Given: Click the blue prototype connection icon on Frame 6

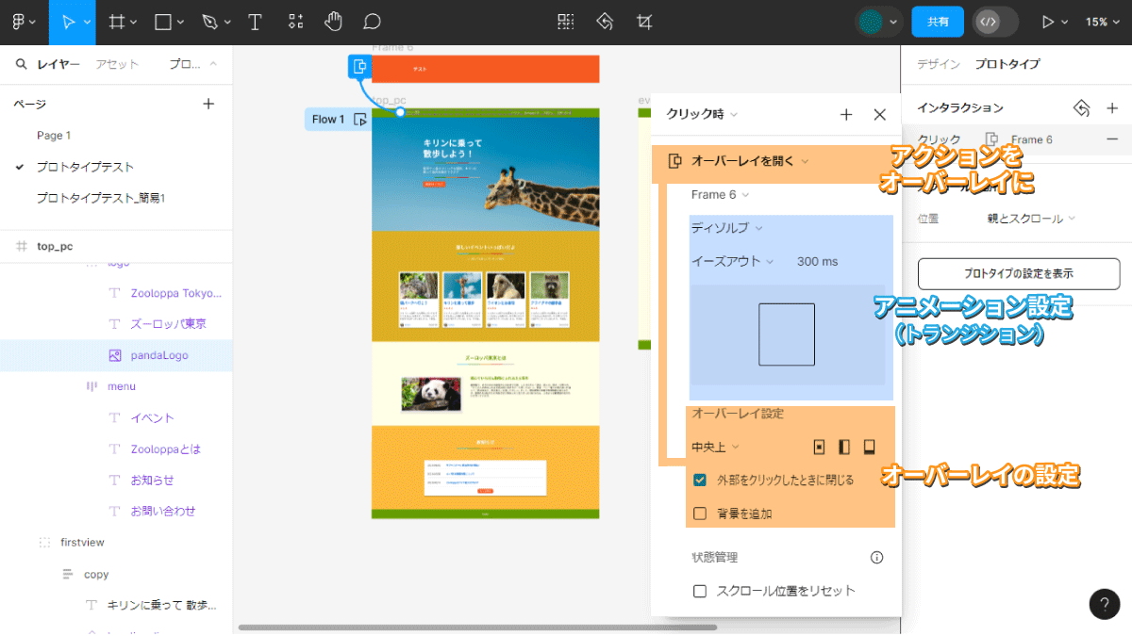Looking at the screenshot, I should [359, 66].
